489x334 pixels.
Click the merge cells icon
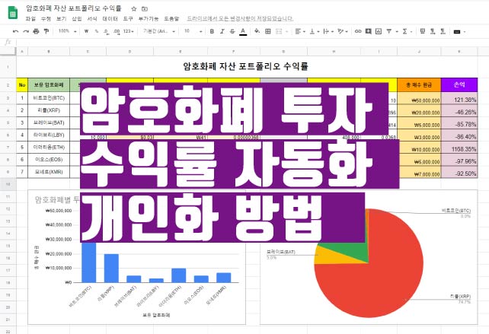point(279,31)
